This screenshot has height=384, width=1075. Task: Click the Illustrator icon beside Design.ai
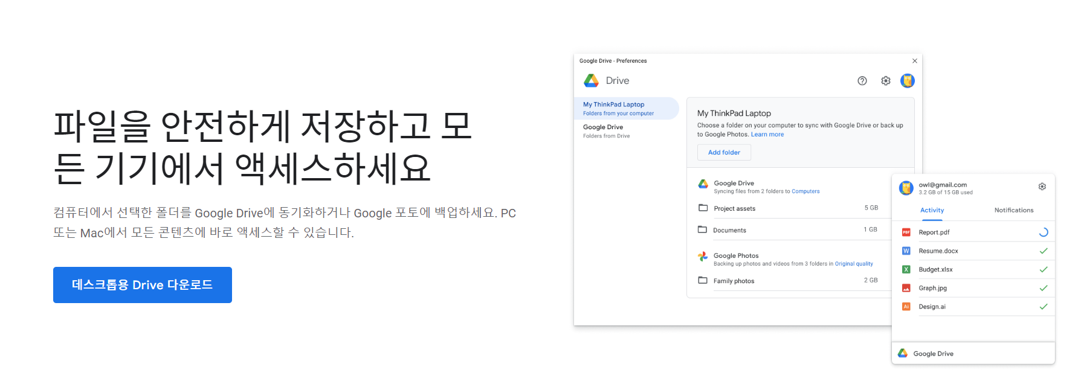(906, 307)
